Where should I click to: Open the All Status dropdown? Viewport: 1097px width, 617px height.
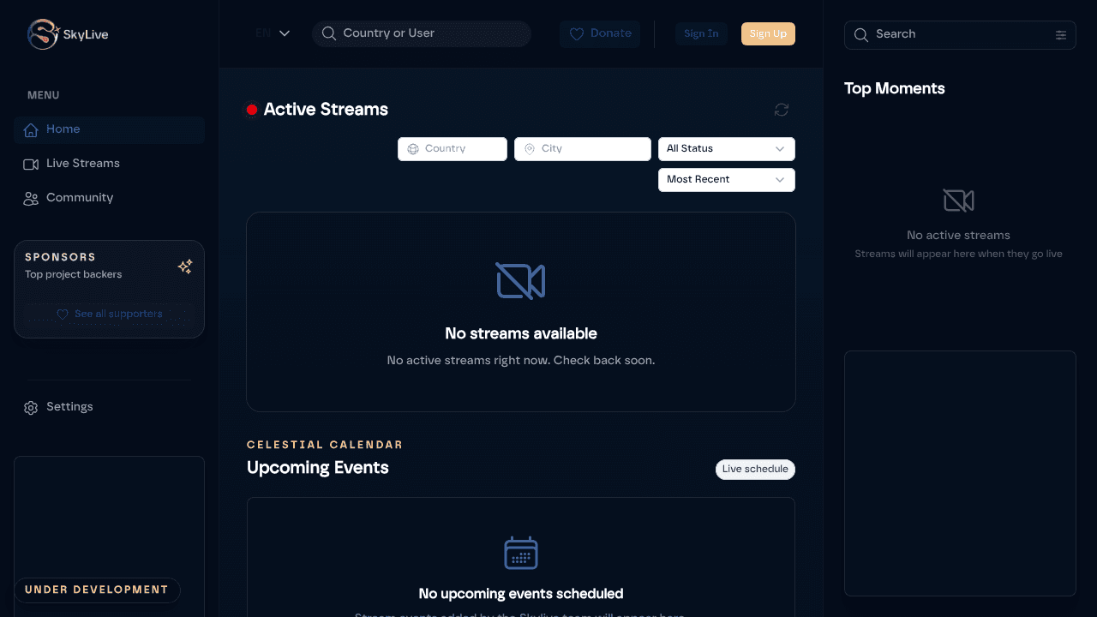(x=727, y=149)
